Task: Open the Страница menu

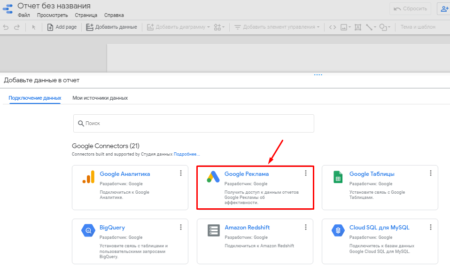Action: click(86, 15)
